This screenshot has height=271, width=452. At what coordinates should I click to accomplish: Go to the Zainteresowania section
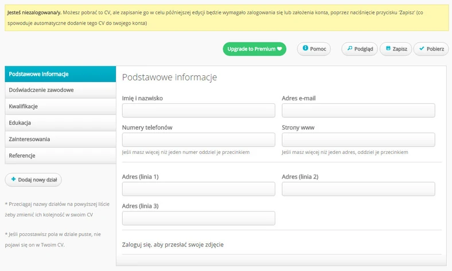click(29, 139)
